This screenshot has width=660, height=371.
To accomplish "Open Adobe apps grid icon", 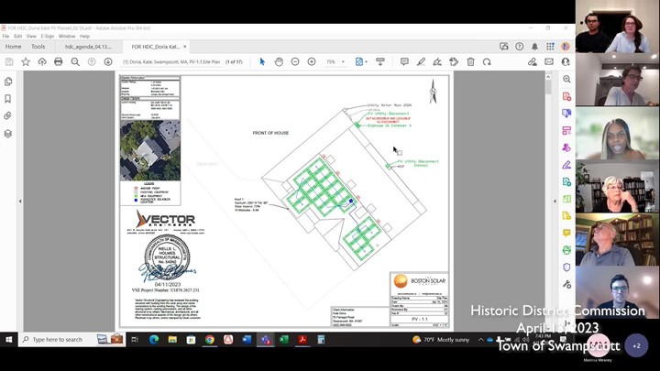I will coord(550,47).
